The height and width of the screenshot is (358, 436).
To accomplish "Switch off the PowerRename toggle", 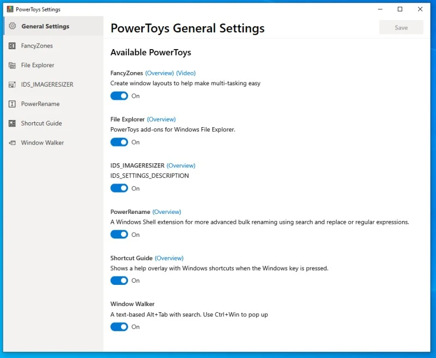I will tap(119, 234).
